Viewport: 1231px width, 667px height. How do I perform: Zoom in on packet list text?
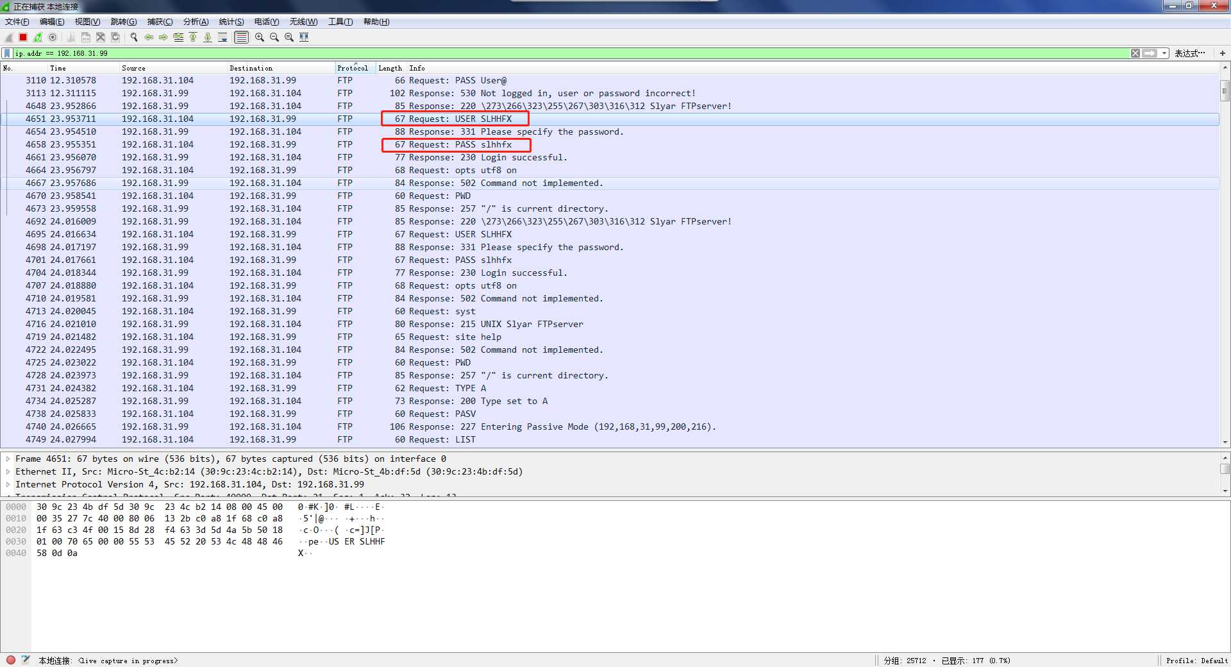tap(259, 37)
